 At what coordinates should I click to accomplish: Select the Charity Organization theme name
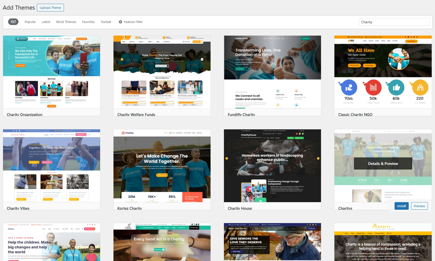point(25,114)
